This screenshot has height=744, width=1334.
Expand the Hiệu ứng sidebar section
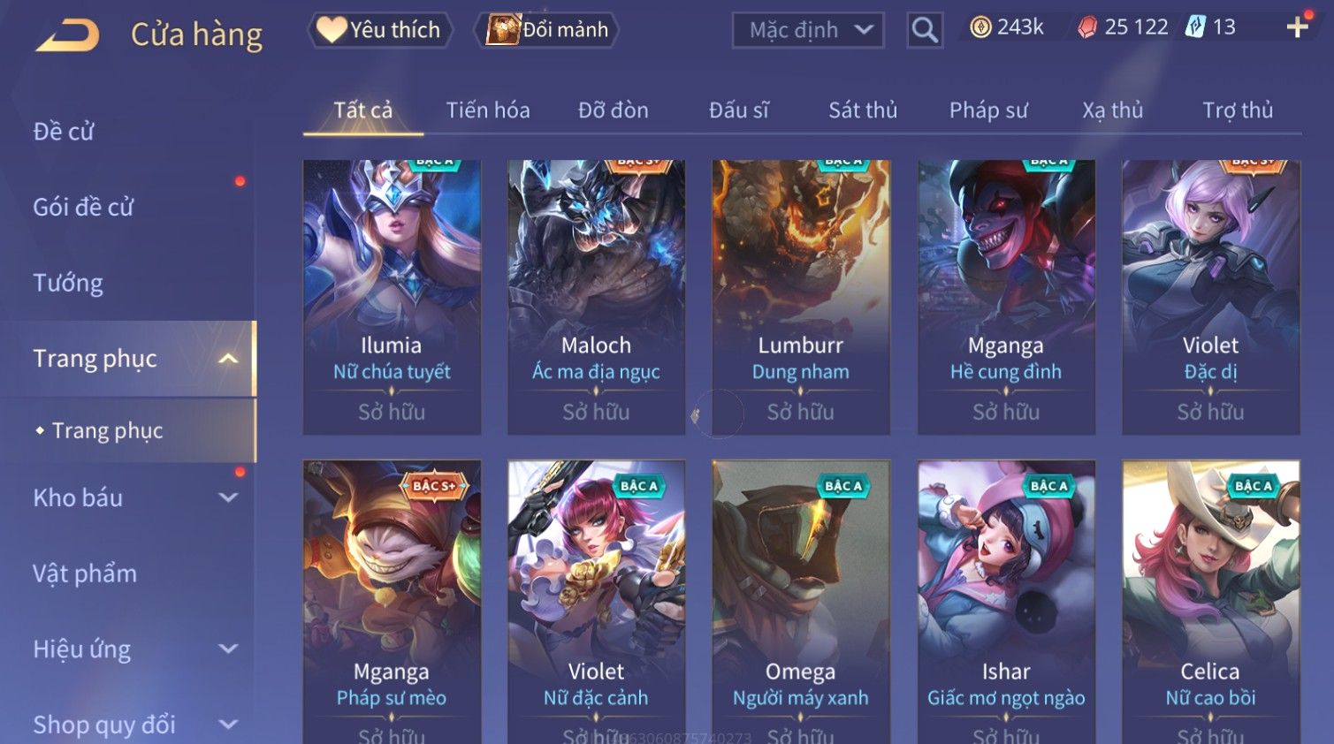click(x=228, y=649)
